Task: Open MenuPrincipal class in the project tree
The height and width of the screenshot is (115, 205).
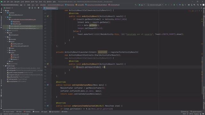Action: click(16, 24)
